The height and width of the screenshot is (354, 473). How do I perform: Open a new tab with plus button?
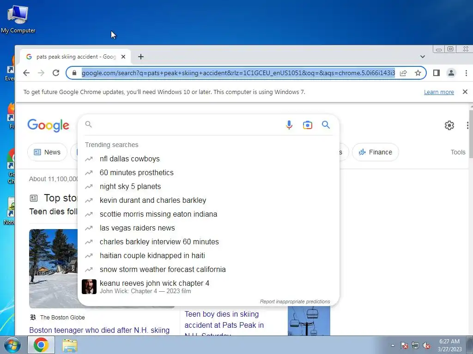141,57
